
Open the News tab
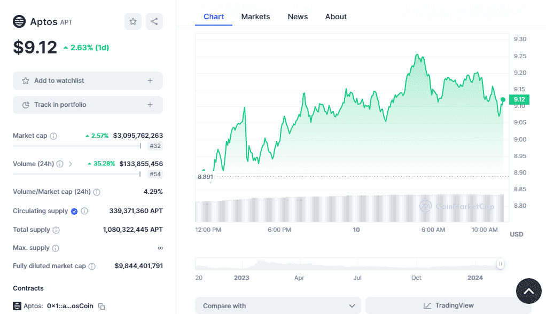[x=298, y=17]
